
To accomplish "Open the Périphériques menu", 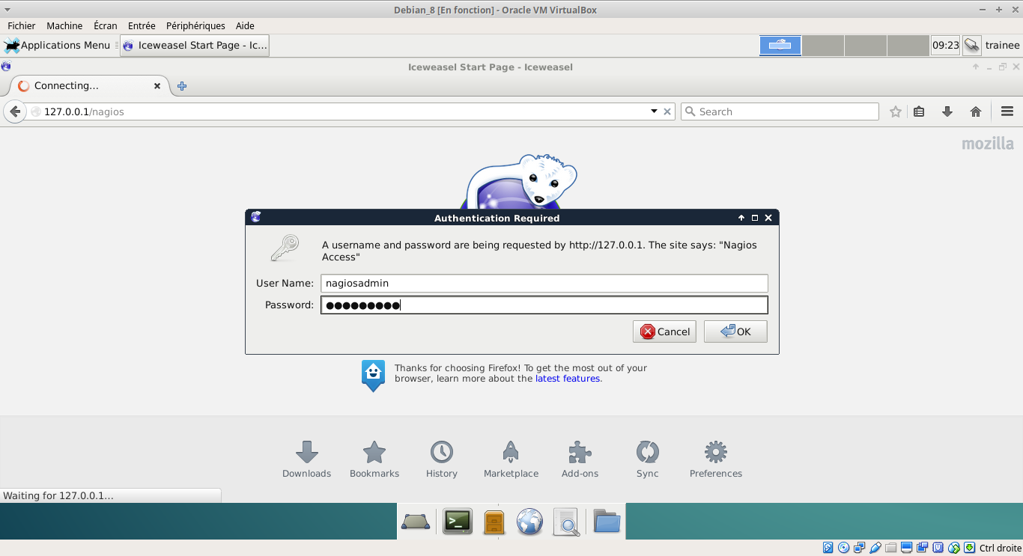I will click(195, 25).
